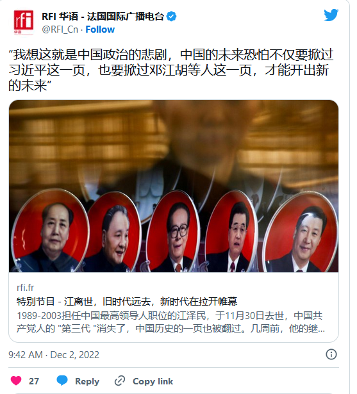Open the Twitter bird logo
Viewport: 357px width, 394px height.
click(x=331, y=15)
